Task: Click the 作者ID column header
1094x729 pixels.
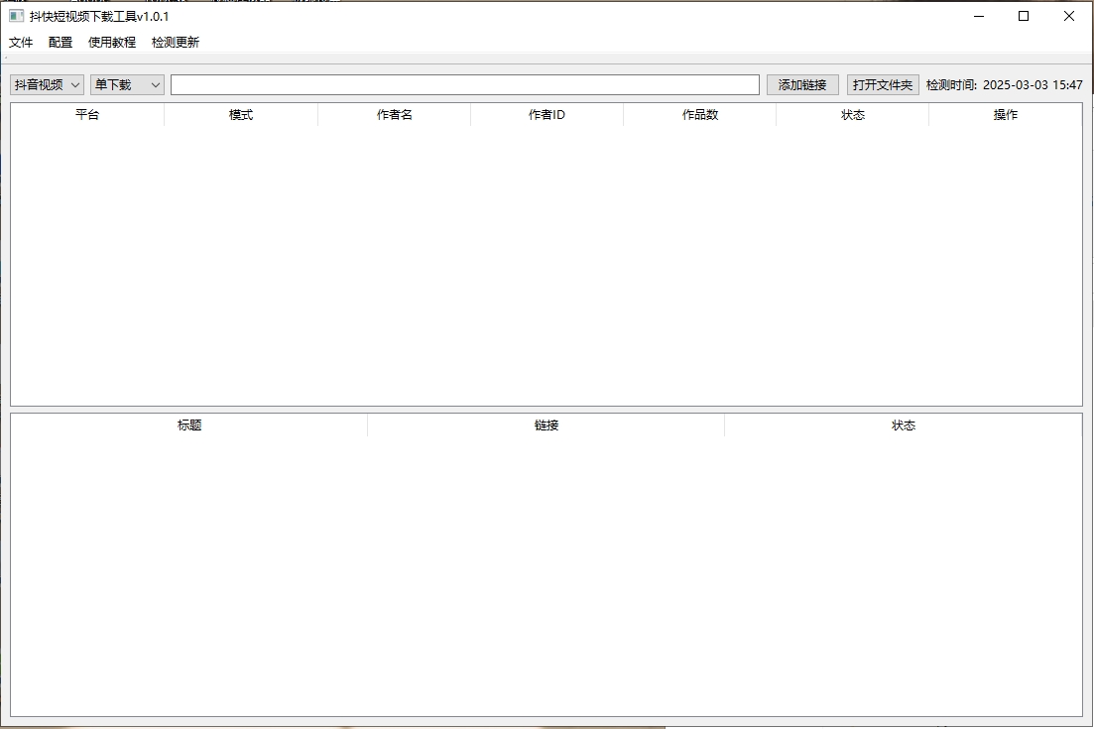Action: point(547,114)
